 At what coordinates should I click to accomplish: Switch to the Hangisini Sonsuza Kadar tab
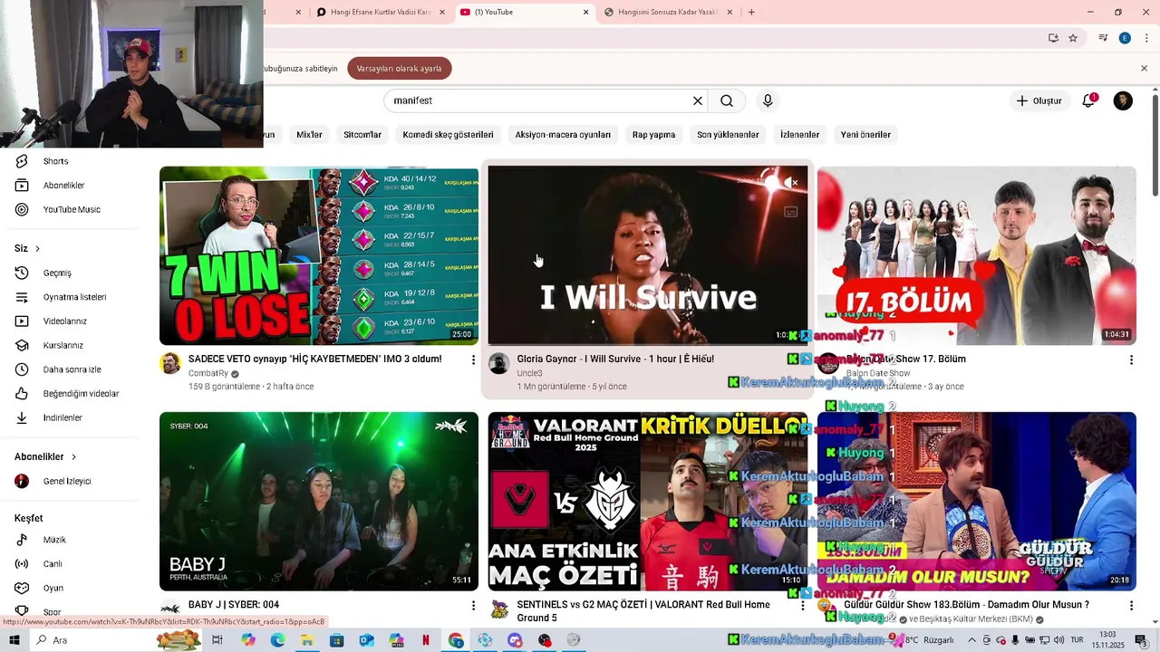click(x=666, y=12)
